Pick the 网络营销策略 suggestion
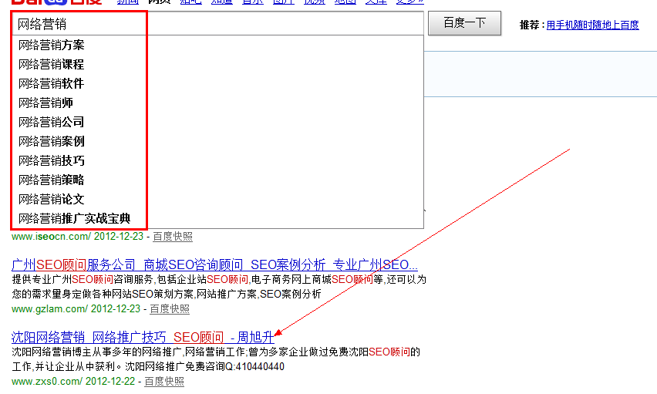The width and height of the screenshot is (657, 394). click(52, 180)
